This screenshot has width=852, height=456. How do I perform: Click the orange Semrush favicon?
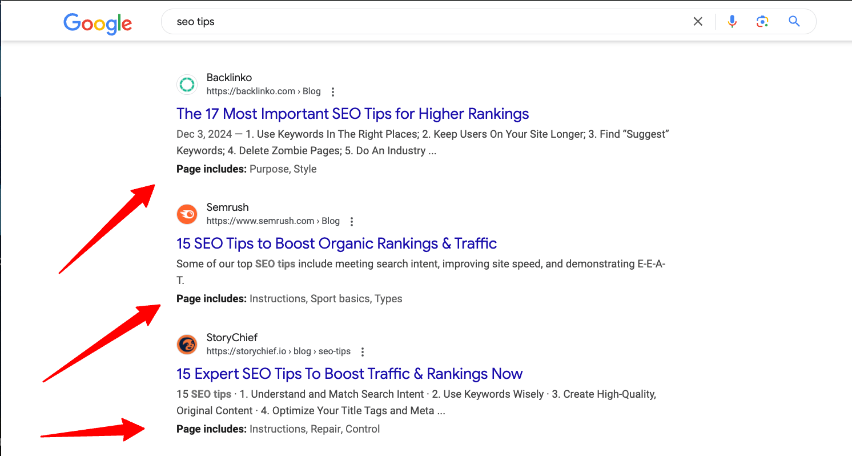tap(186, 214)
